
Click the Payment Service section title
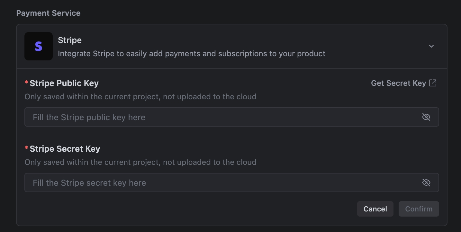[48, 13]
